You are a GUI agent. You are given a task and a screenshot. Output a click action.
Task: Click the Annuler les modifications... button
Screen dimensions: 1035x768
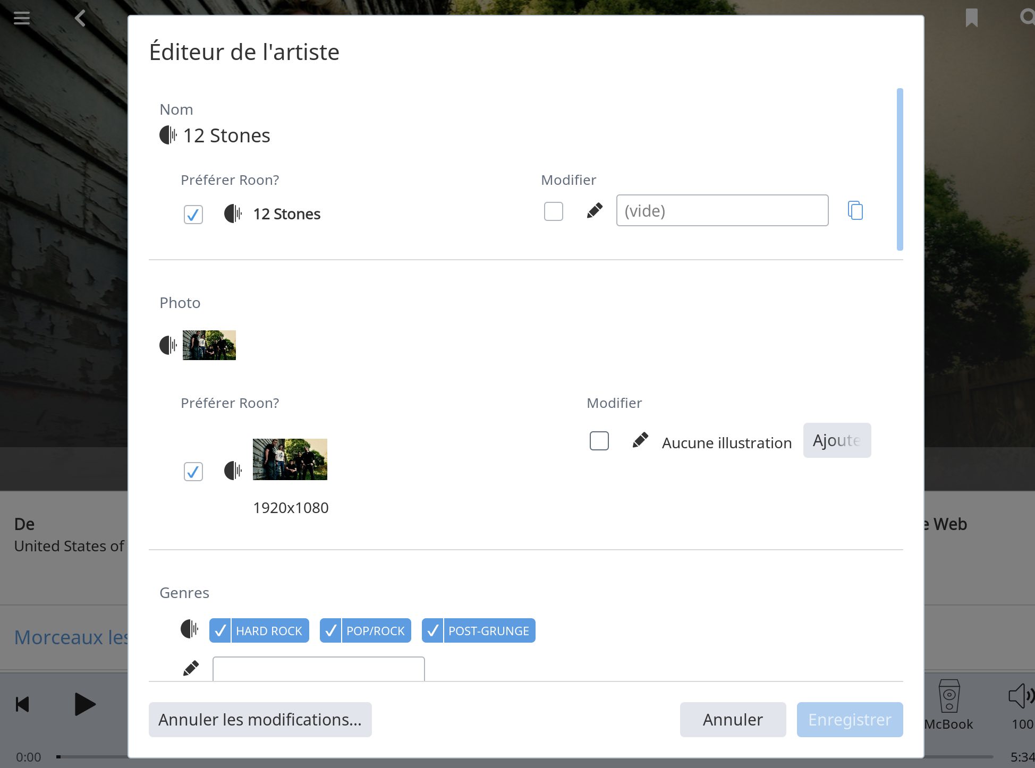[260, 720]
